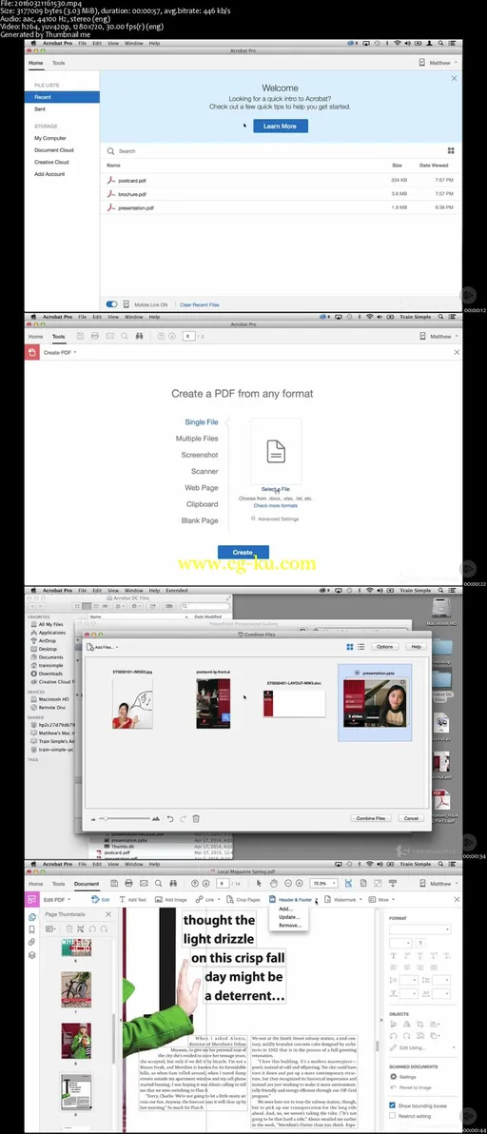Click the Options button in Combine Files

coord(384,647)
